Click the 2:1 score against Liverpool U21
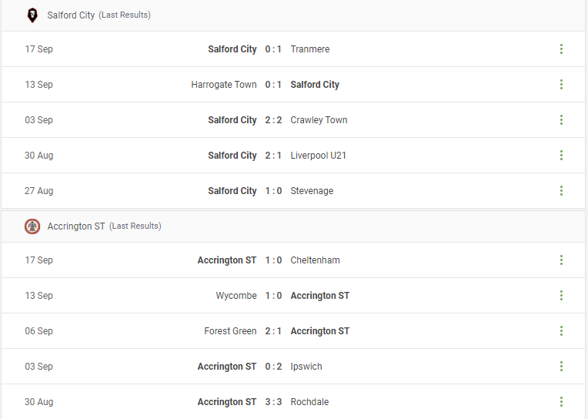 click(x=273, y=156)
